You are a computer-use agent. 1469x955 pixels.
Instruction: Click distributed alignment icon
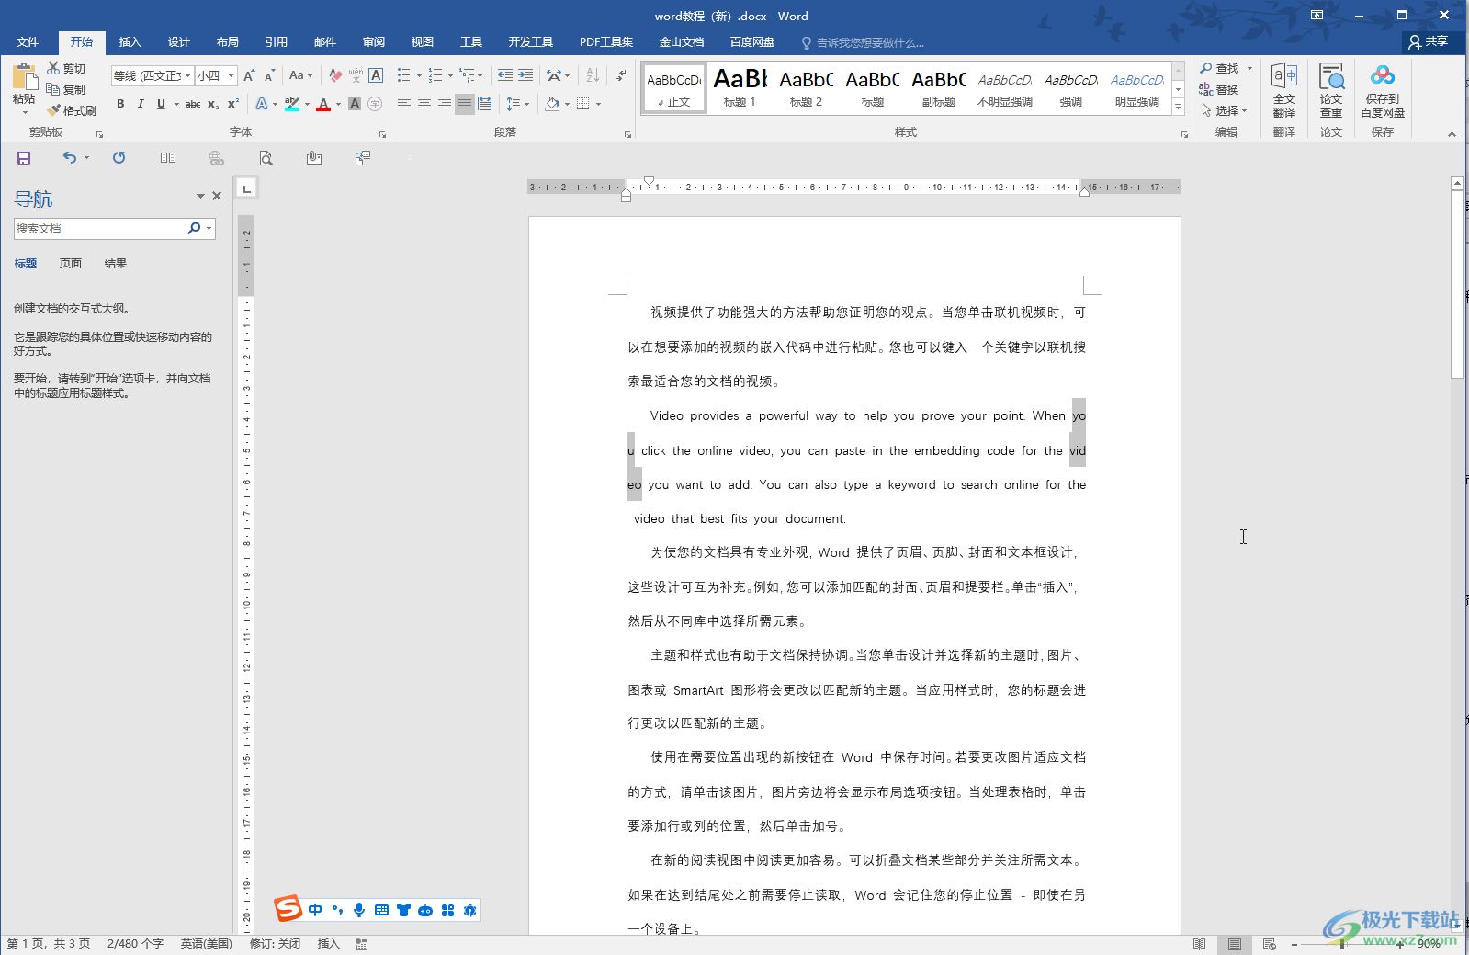tap(485, 104)
